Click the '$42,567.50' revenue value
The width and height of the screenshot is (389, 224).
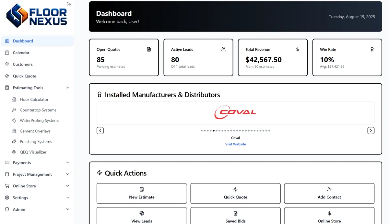tap(264, 60)
